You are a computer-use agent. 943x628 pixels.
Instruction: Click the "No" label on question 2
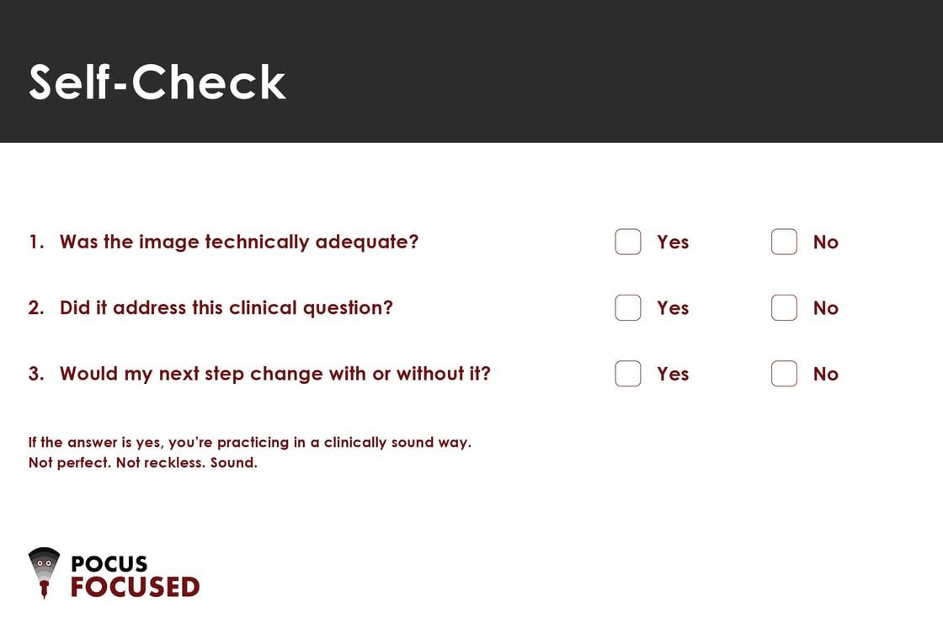pos(825,308)
